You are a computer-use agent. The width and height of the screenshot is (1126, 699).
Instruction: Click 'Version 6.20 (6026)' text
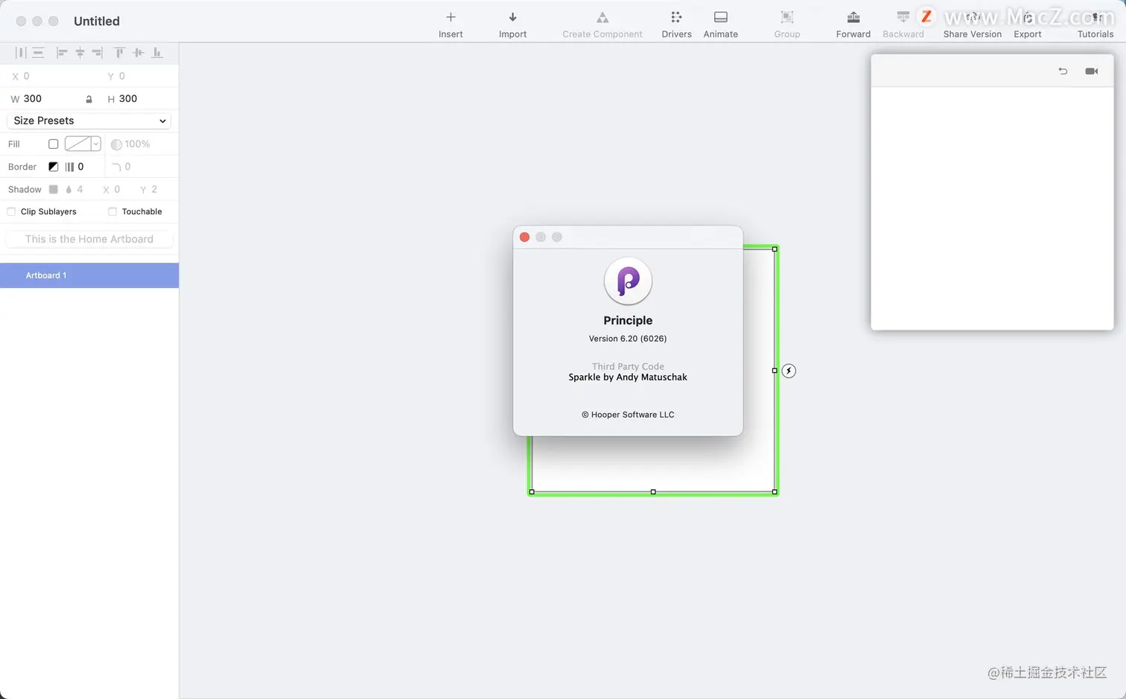pyautogui.click(x=628, y=339)
